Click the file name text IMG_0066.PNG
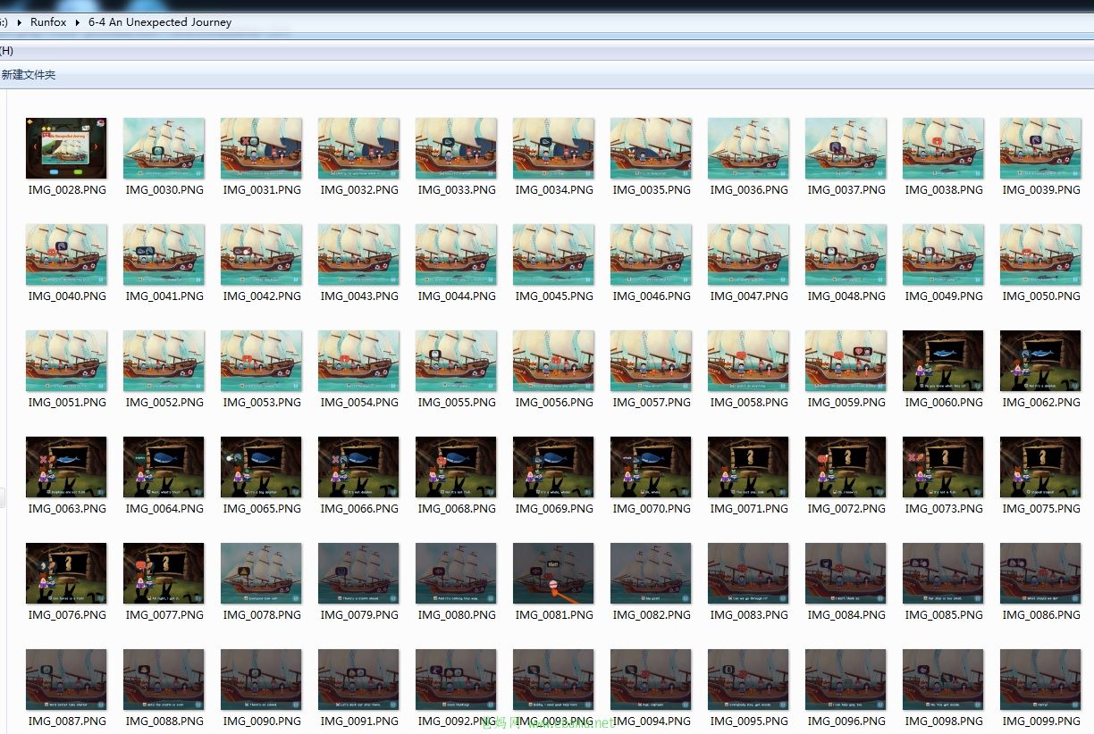 pyautogui.click(x=359, y=509)
